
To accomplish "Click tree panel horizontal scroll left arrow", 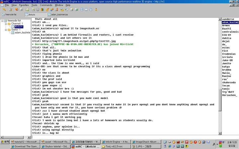I will click(2, 137).
